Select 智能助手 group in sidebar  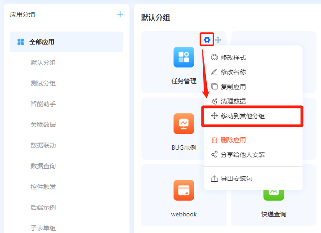[x=43, y=104]
